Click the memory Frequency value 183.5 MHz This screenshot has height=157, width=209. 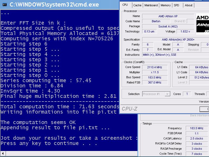click(197, 128)
